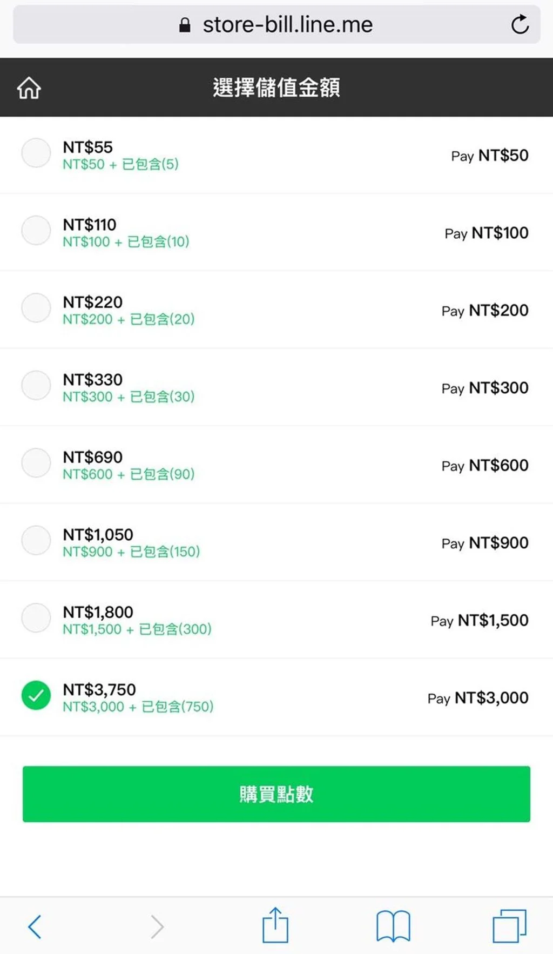This screenshot has height=954, width=553.
Task: Choose the NT$690 radio button
Action: tap(36, 462)
